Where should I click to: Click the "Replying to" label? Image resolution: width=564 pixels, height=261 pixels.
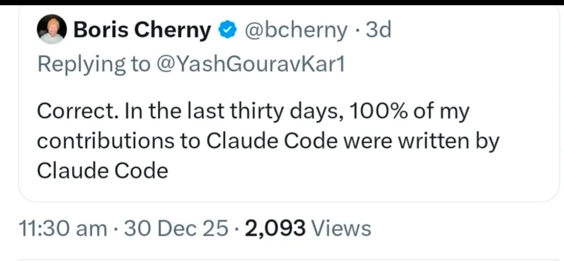coord(94,64)
